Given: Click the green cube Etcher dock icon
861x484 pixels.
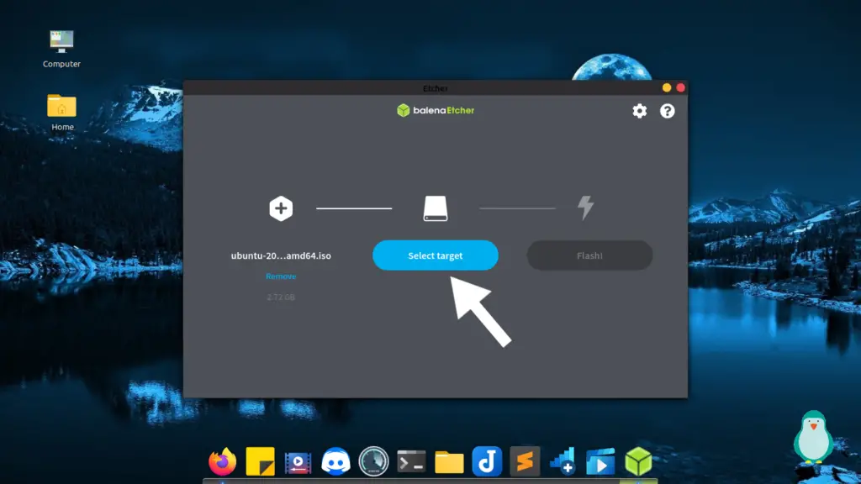Looking at the screenshot, I should pyautogui.click(x=638, y=461).
